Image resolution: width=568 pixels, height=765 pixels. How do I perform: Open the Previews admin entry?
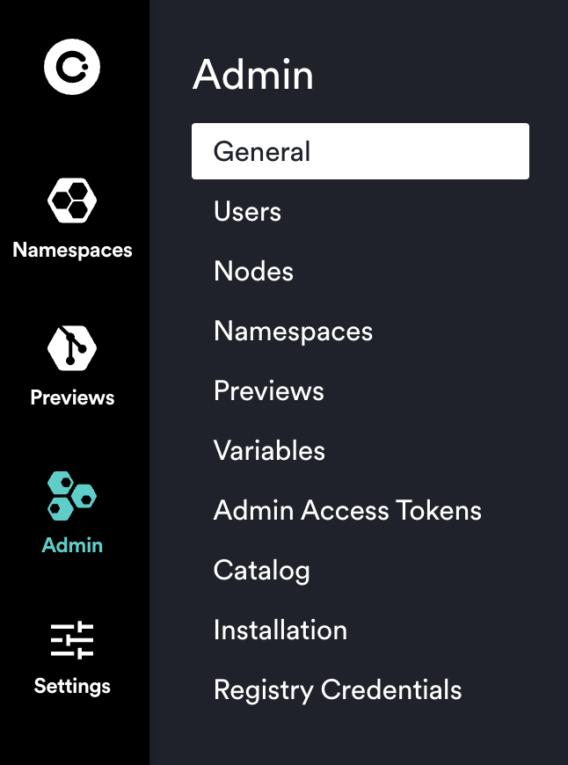coord(268,390)
